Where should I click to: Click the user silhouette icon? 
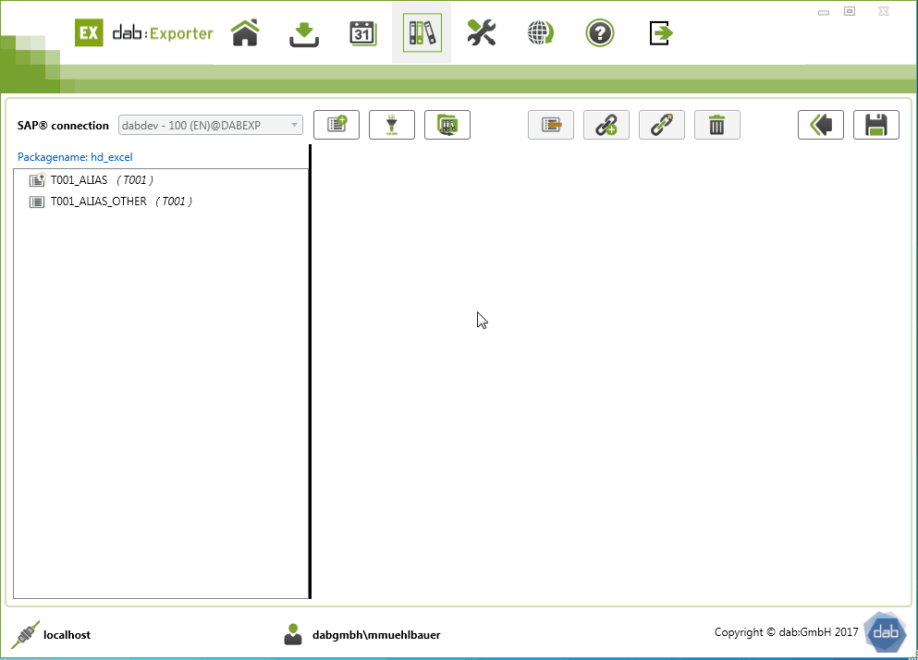293,634
